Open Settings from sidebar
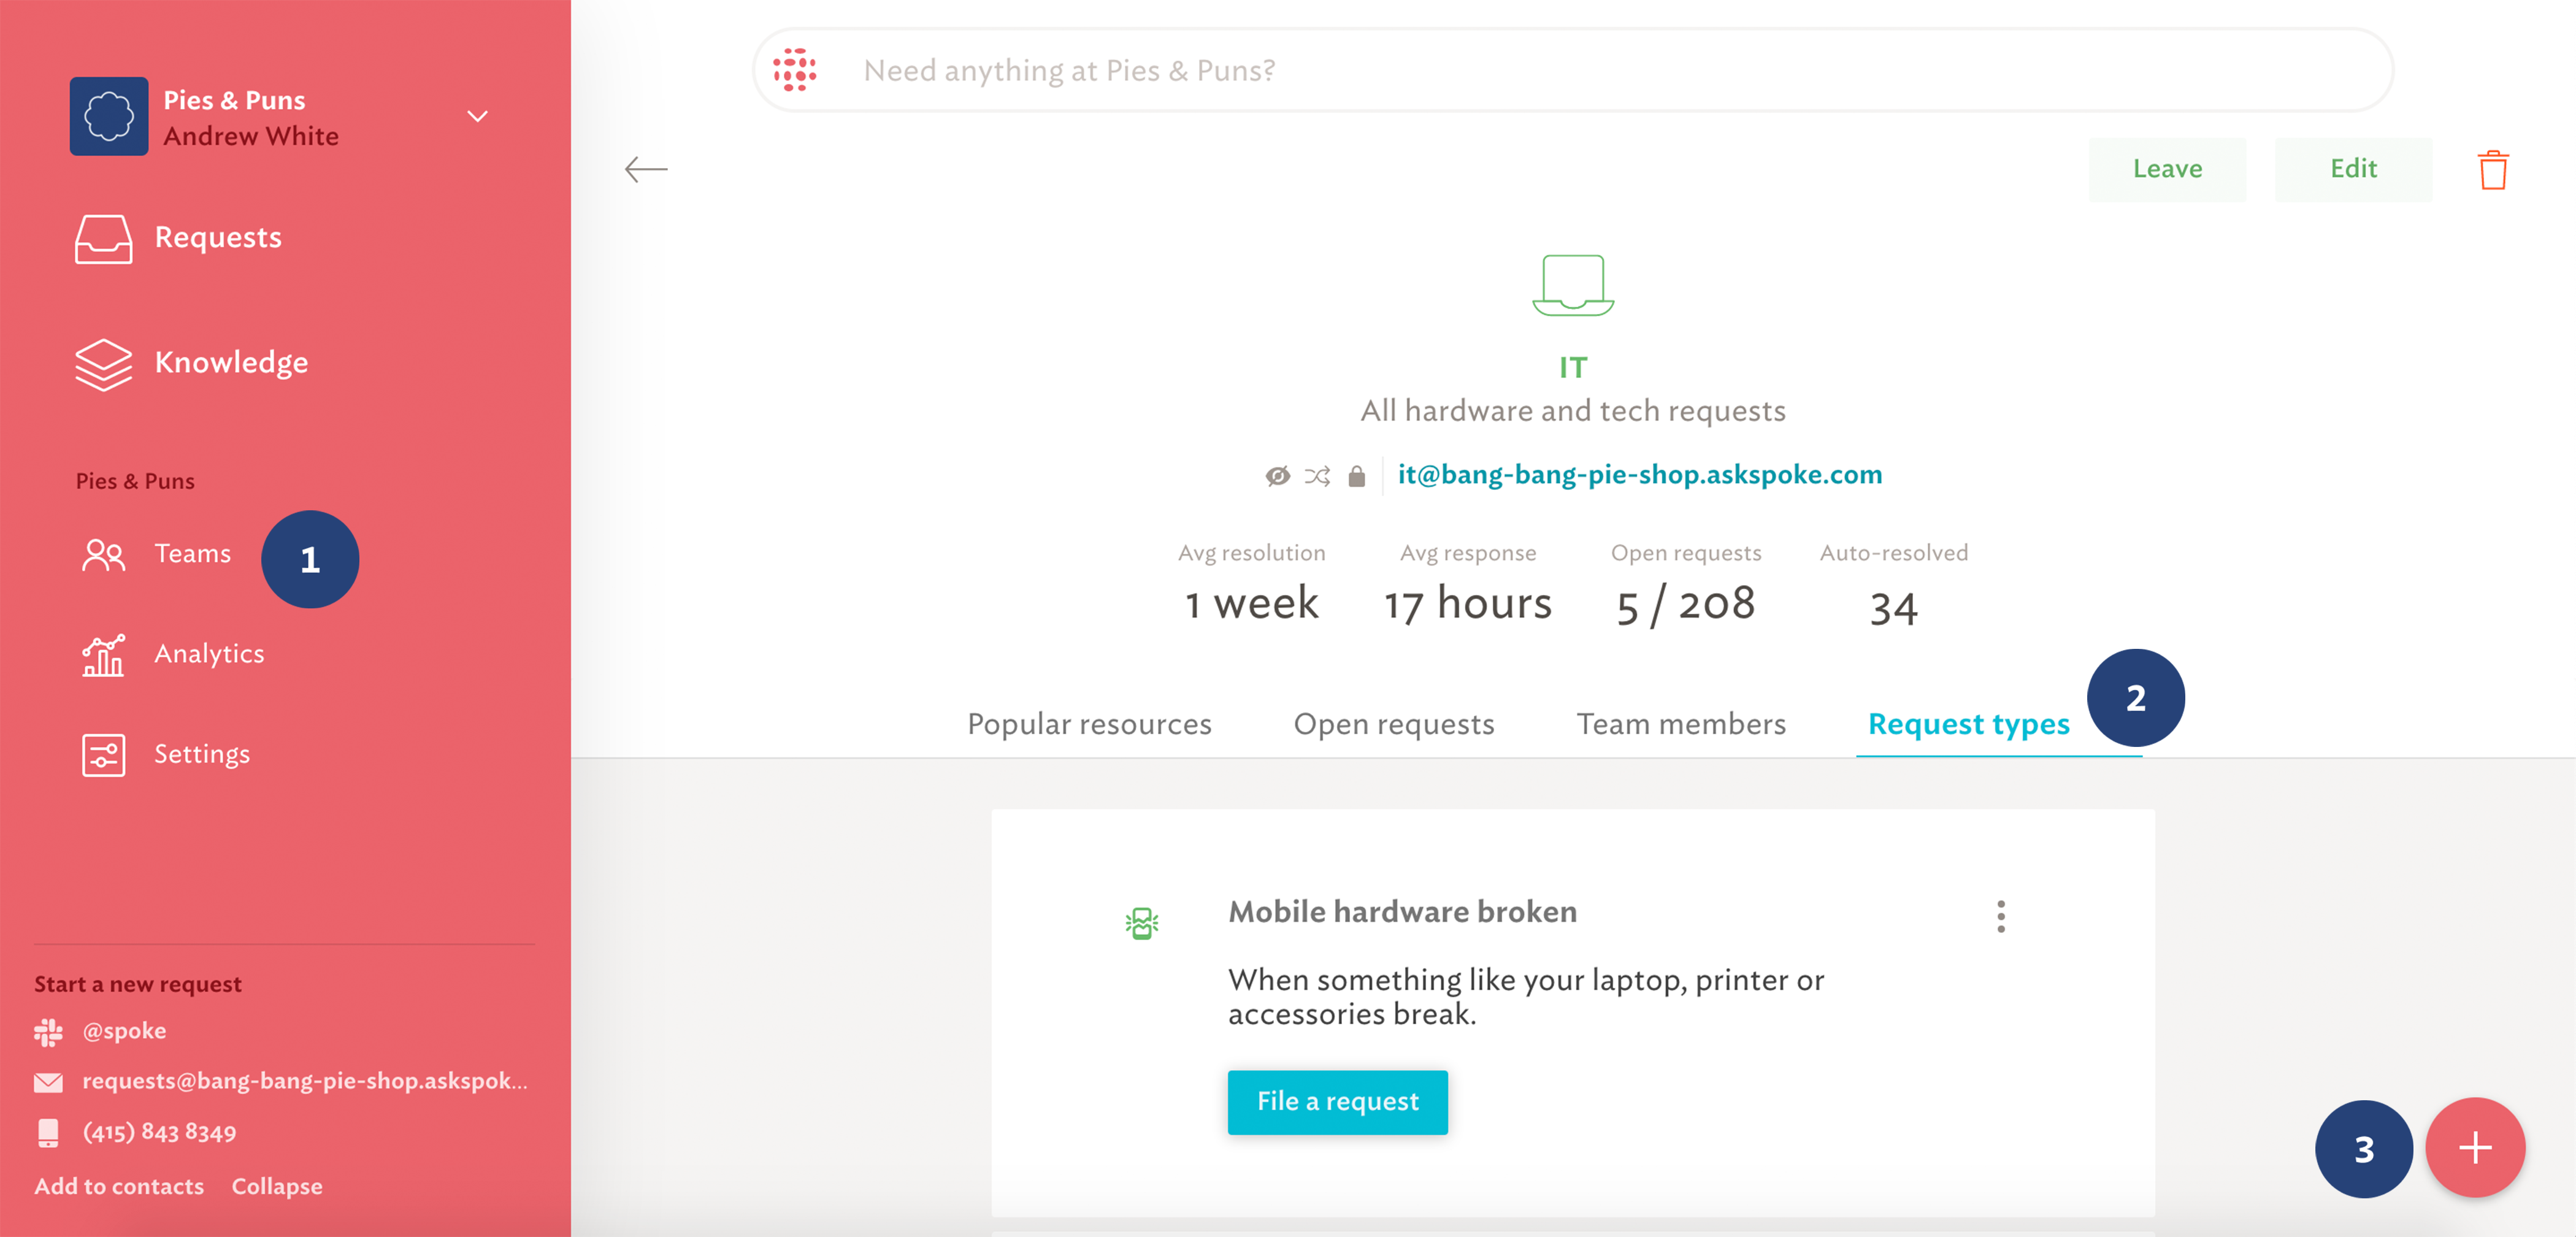 pyautogui.click(x=202, y=754)
